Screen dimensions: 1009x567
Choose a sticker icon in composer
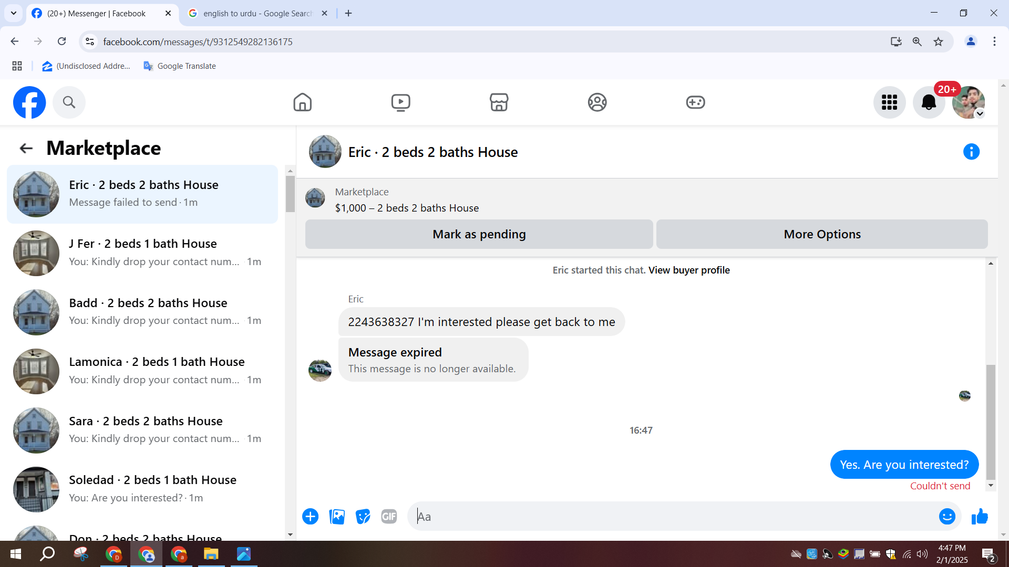363,517
